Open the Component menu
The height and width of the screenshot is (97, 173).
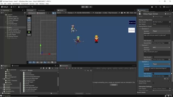point(25,4)
